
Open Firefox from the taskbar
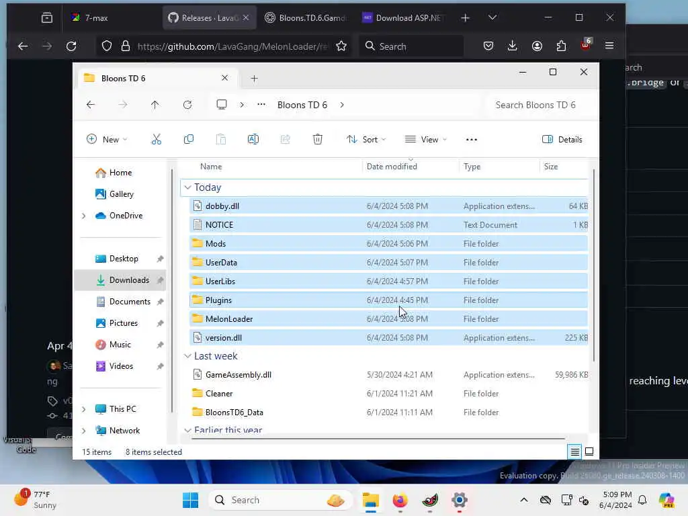(x=400, y=500)
